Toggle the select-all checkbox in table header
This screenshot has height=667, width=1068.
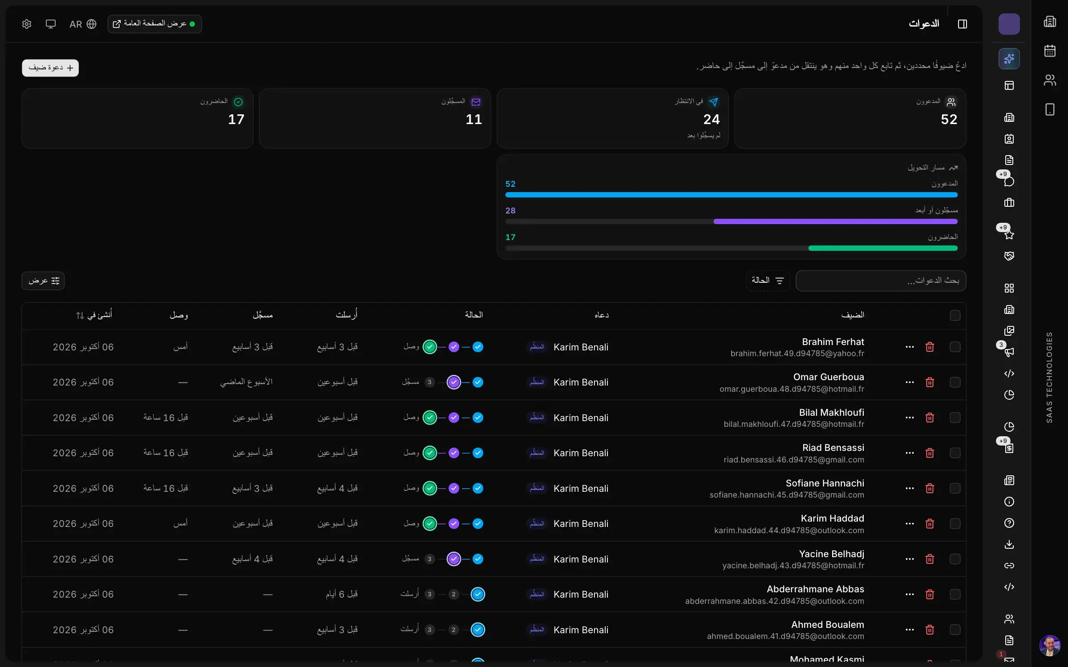click(955, 315)
